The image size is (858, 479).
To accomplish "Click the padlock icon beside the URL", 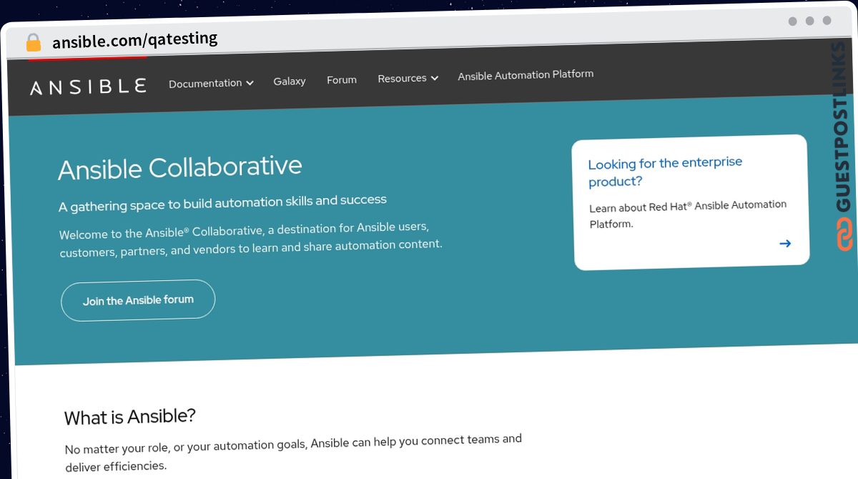I will coord(34,43).
